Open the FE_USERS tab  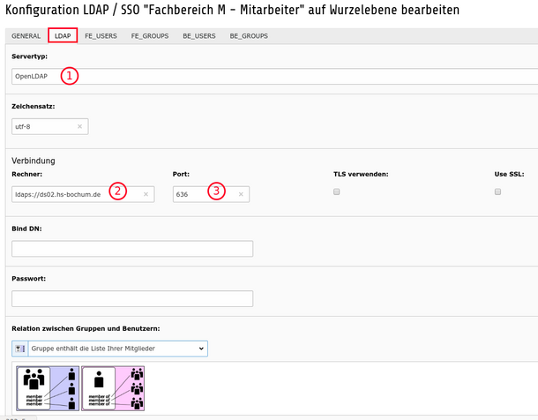pos(101,36)
